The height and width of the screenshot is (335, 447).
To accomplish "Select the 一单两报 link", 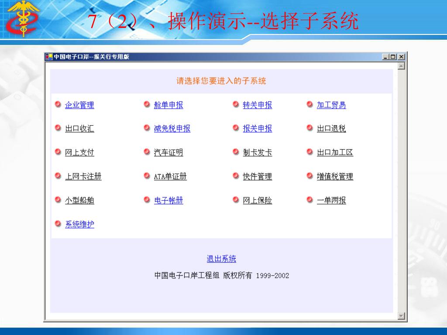I will click(331, 200).
